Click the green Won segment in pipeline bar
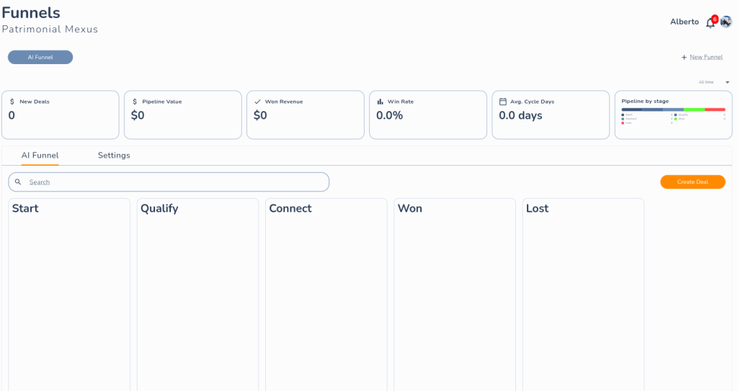738x391 pixels. pos(694,109)
